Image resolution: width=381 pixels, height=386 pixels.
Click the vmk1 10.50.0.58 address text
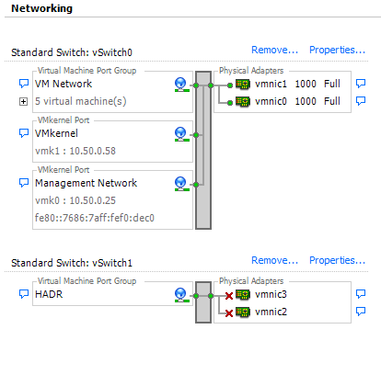pyautogui.click(x=75, y=151)
